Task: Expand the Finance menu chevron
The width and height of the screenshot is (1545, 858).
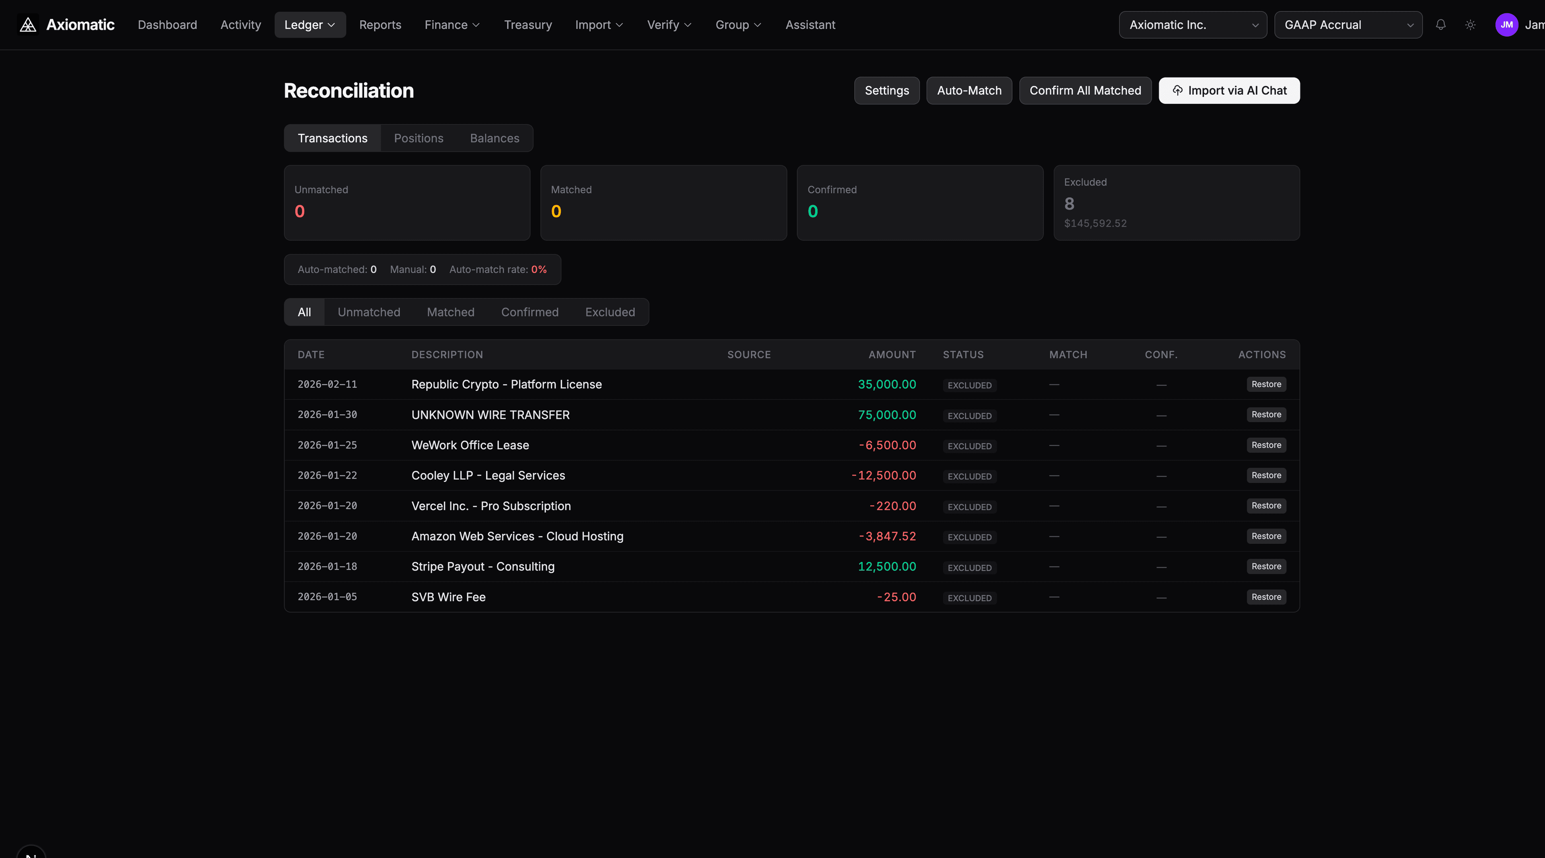Action: pos(476,25)
